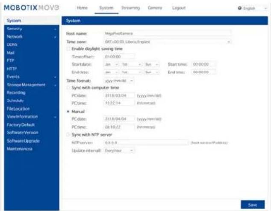The height and width of the screenshot is (211, 271).
Task: Click the globe language icon
Action: 239,8
